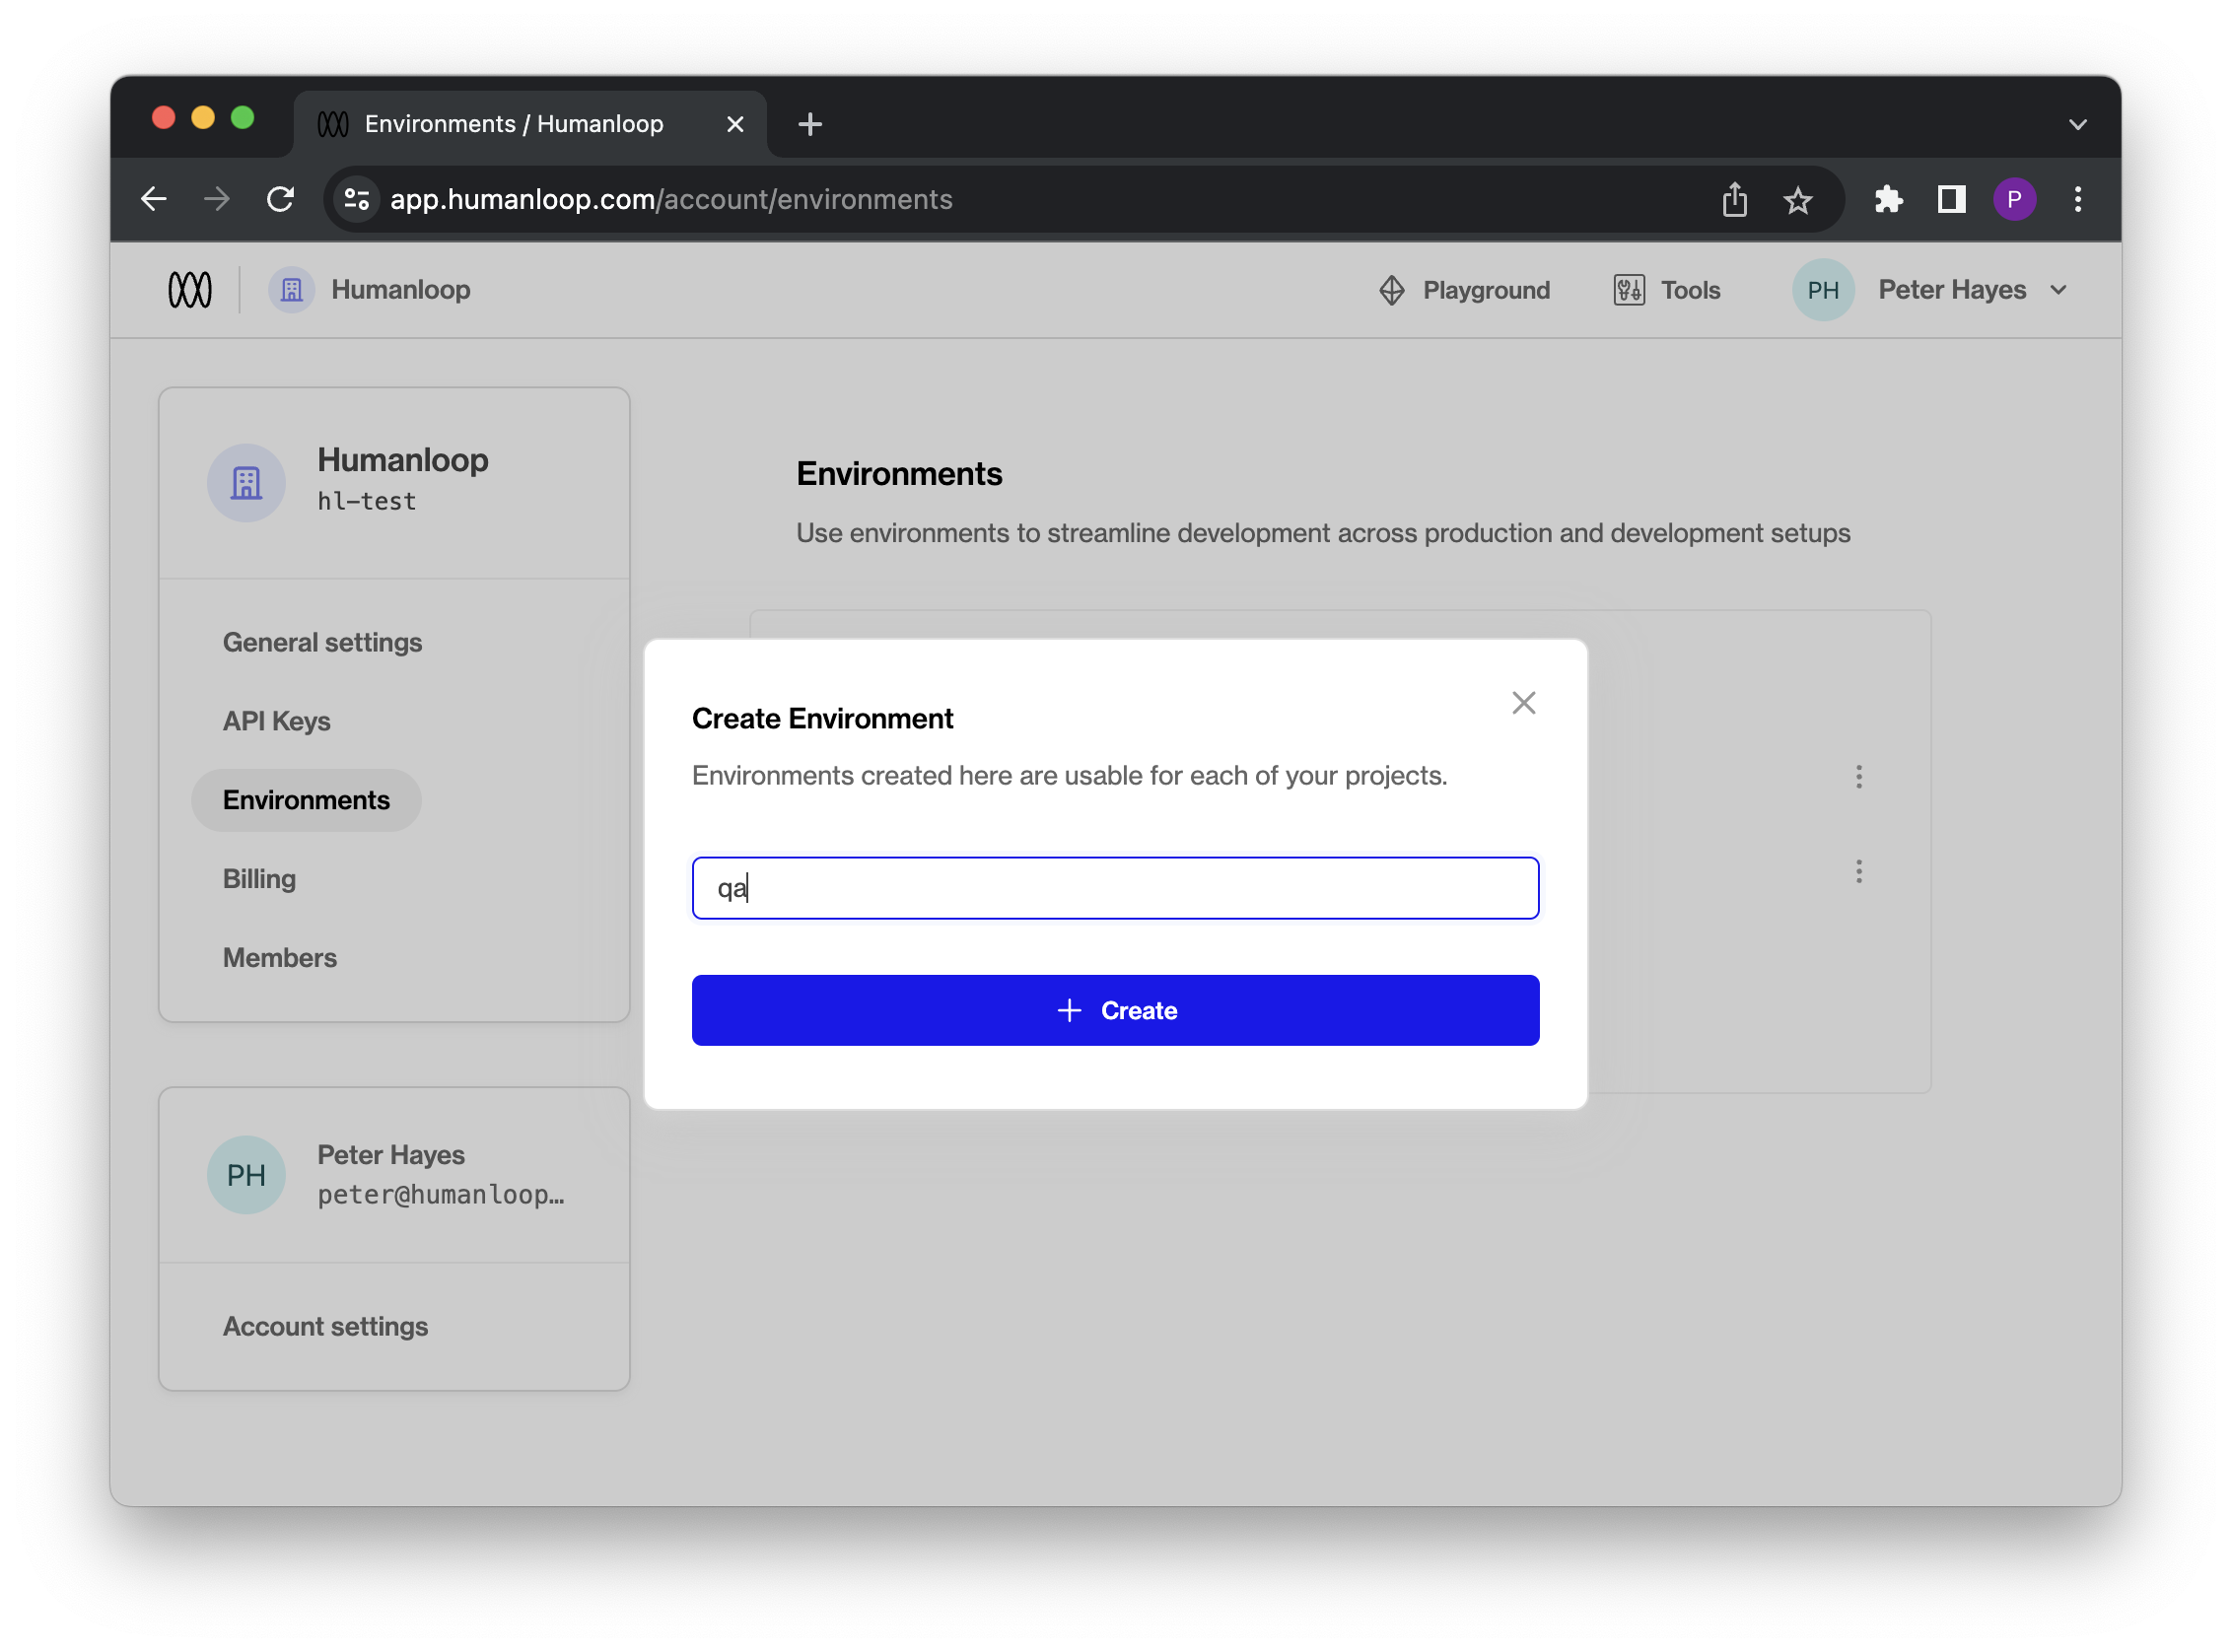The height and width of the screenshot is (1652, 2232).
Task: Click the browser address bar URL
Action: [x=671, y=200]
